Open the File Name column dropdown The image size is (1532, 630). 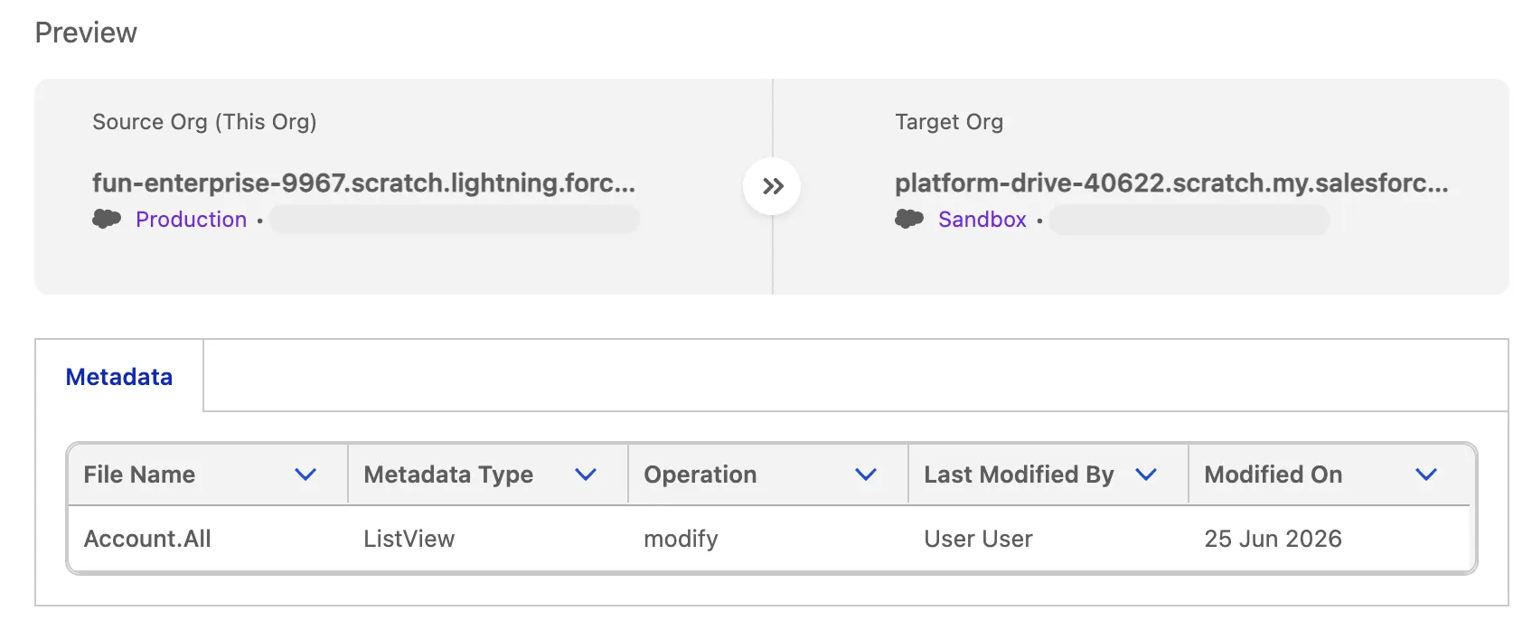(x=305, y=475)
